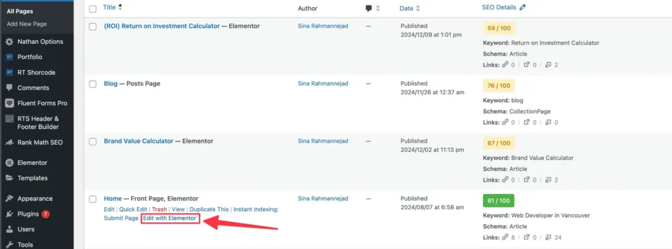Click the comments column bubble header icon
The width and height of the screenshot is (672, 249).
pos(369,8)
